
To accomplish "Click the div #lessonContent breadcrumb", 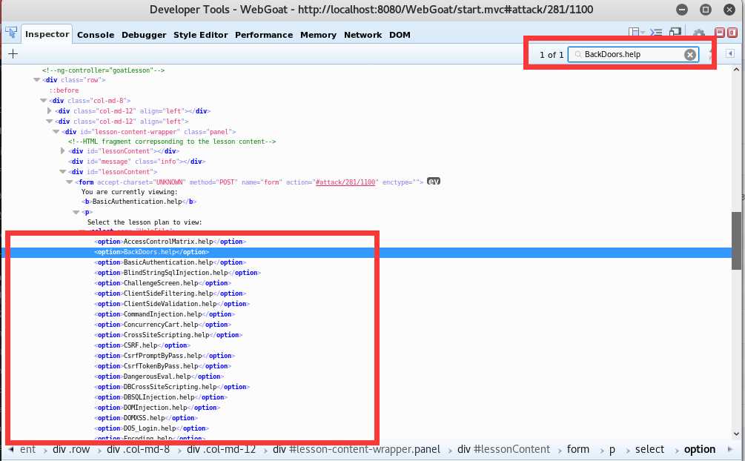I will tap(503, 449).
